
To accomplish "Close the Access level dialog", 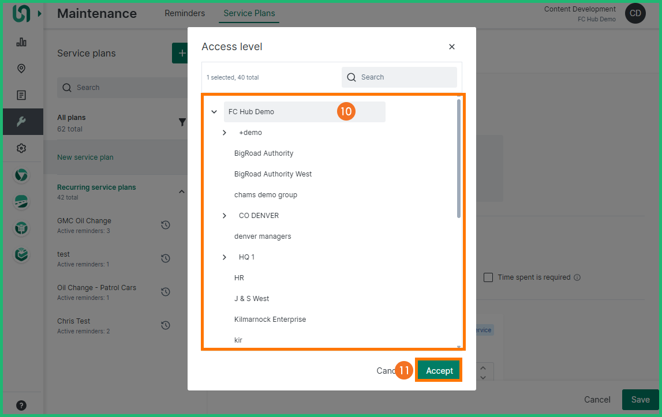I will tap(452, 47).
